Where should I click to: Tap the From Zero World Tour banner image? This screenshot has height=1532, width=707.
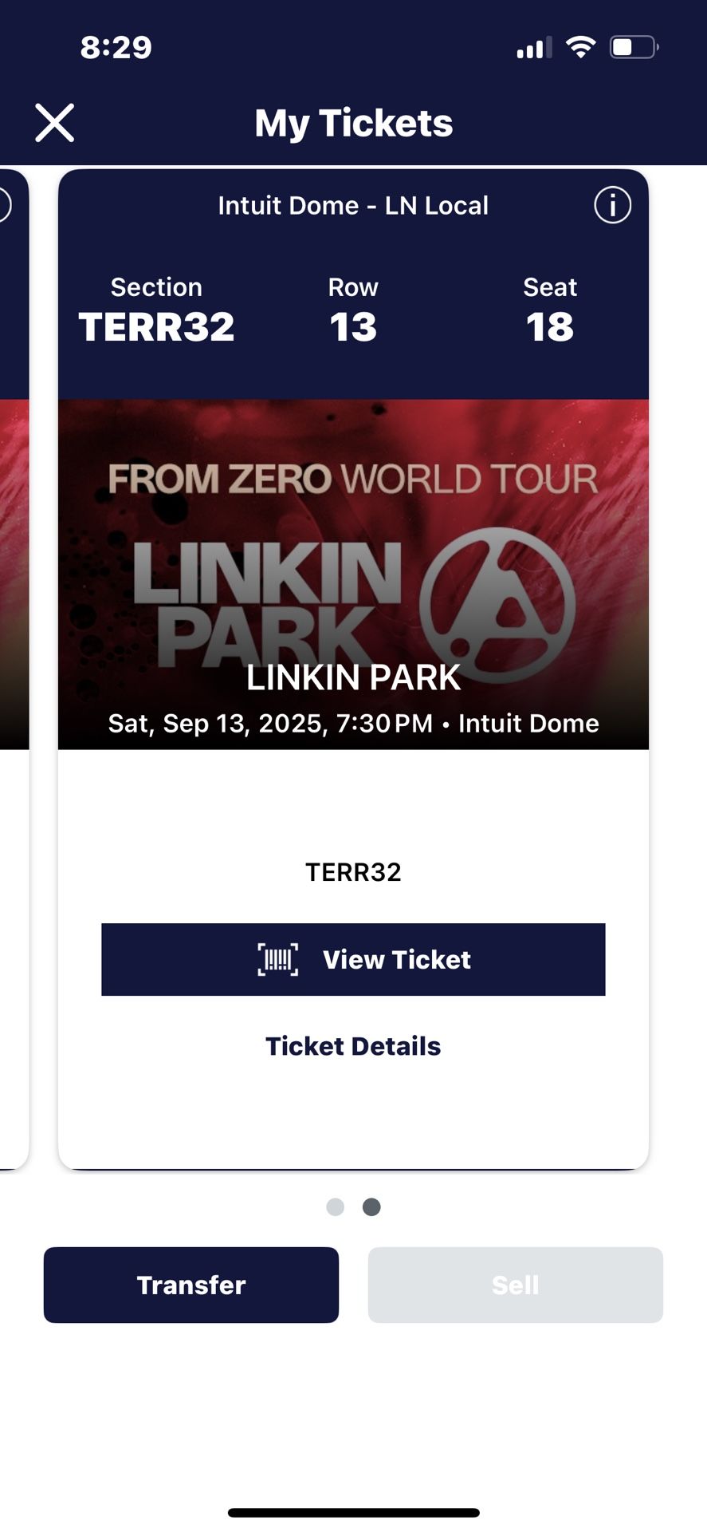pos(353,477)
